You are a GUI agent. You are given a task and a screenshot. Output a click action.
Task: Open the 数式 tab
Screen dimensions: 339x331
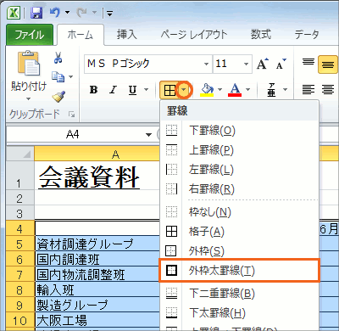click(x=261, y=35)
